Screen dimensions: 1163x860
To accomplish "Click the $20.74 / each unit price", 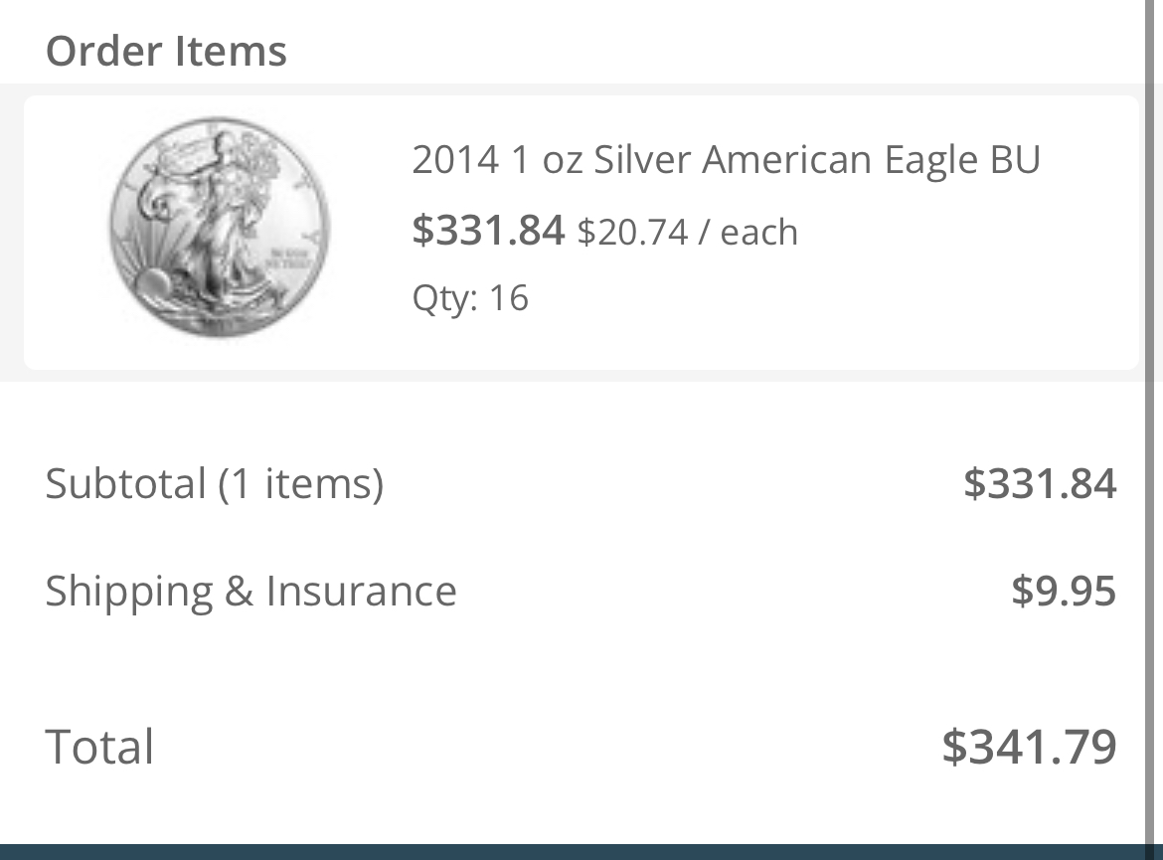I will click(x=687, y=233).
